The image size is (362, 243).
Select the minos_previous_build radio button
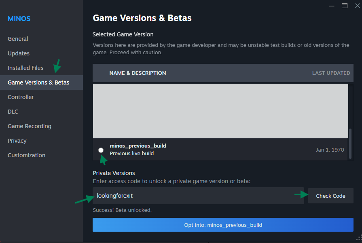(x=101, y=150)
